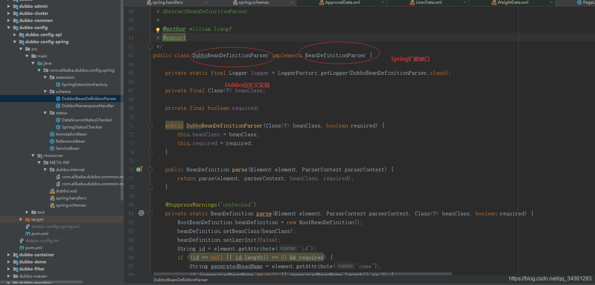This screenshot has height=285, width=595.
Task: Collapse the dubbo-config module
Action: click(x=9, y=28)
